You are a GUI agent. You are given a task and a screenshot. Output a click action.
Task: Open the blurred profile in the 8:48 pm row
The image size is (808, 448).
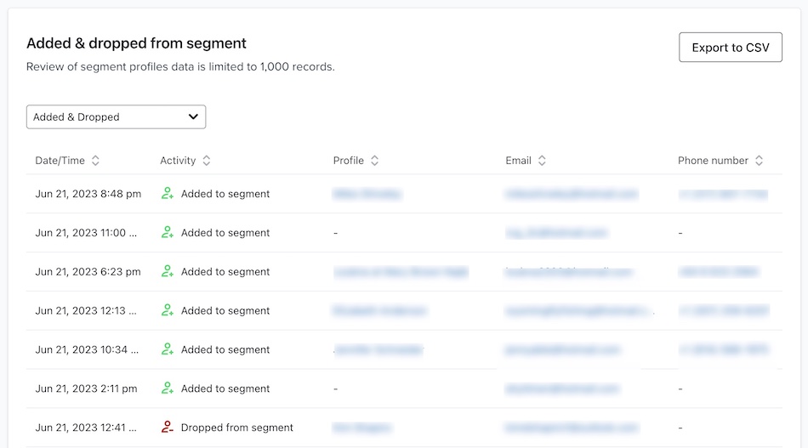pyautogui.click(x=367, y=194)
